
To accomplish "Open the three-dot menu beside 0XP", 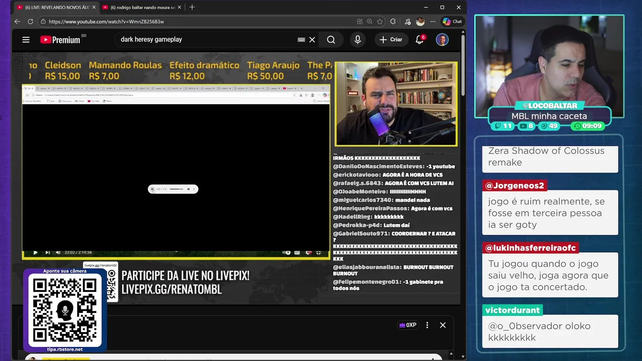I will click(427, 325).
